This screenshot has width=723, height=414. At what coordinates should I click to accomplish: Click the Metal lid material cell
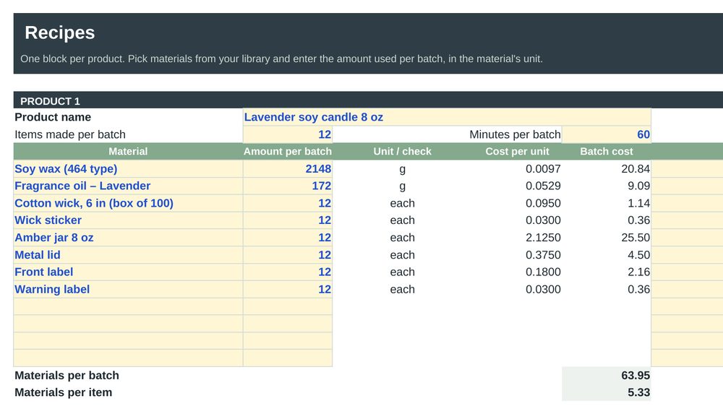tap(128, 255)
